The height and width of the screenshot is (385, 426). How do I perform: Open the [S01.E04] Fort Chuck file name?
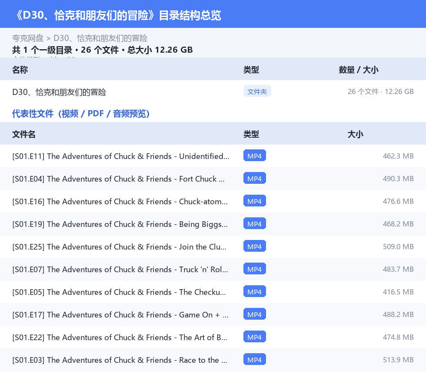coord(118,179)
